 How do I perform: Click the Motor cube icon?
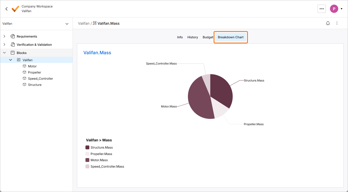click(x=24, y=66)
